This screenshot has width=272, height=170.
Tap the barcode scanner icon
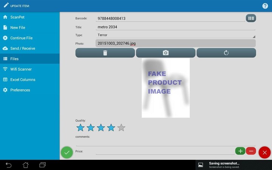[x=251, y=18]
